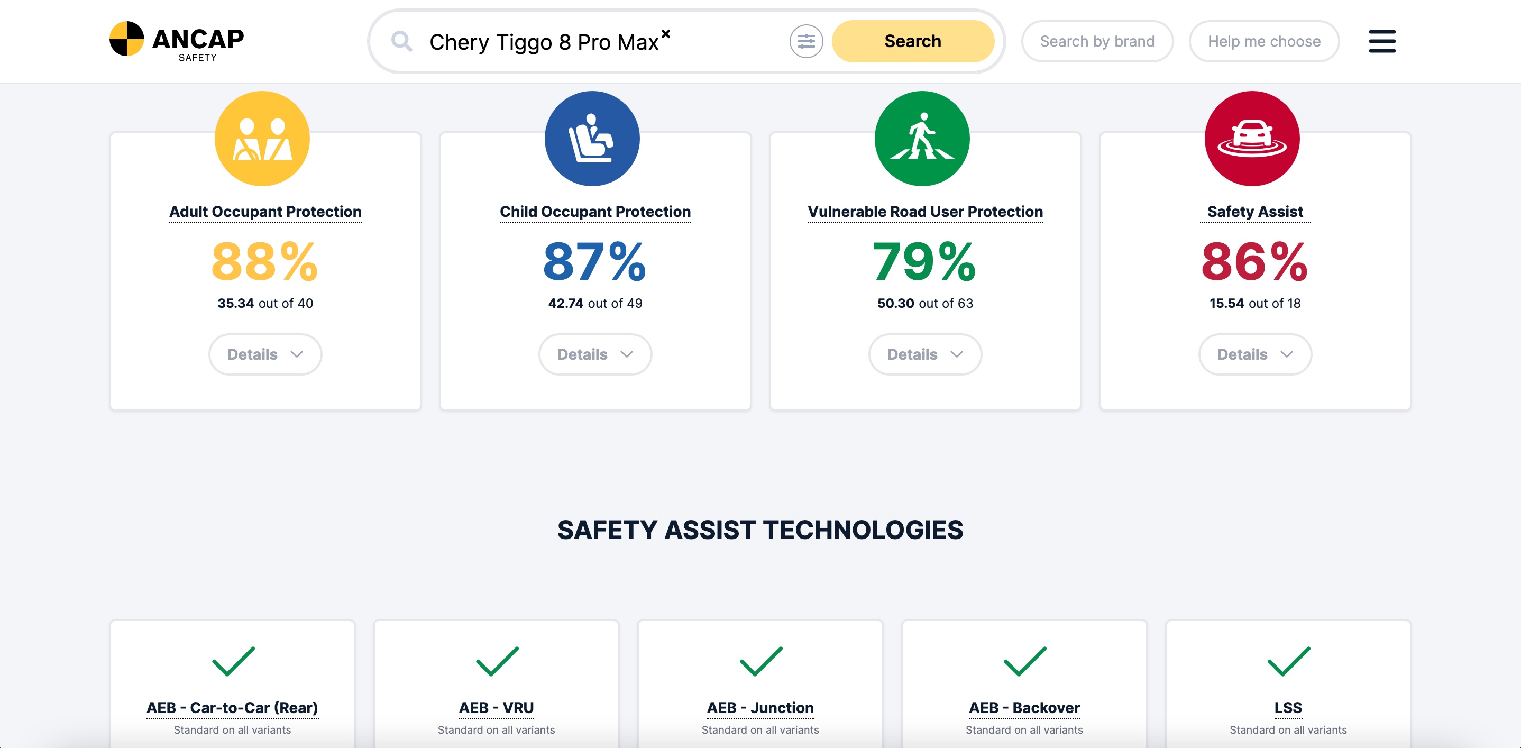Click the AEB - Junction label

(760, 708)
